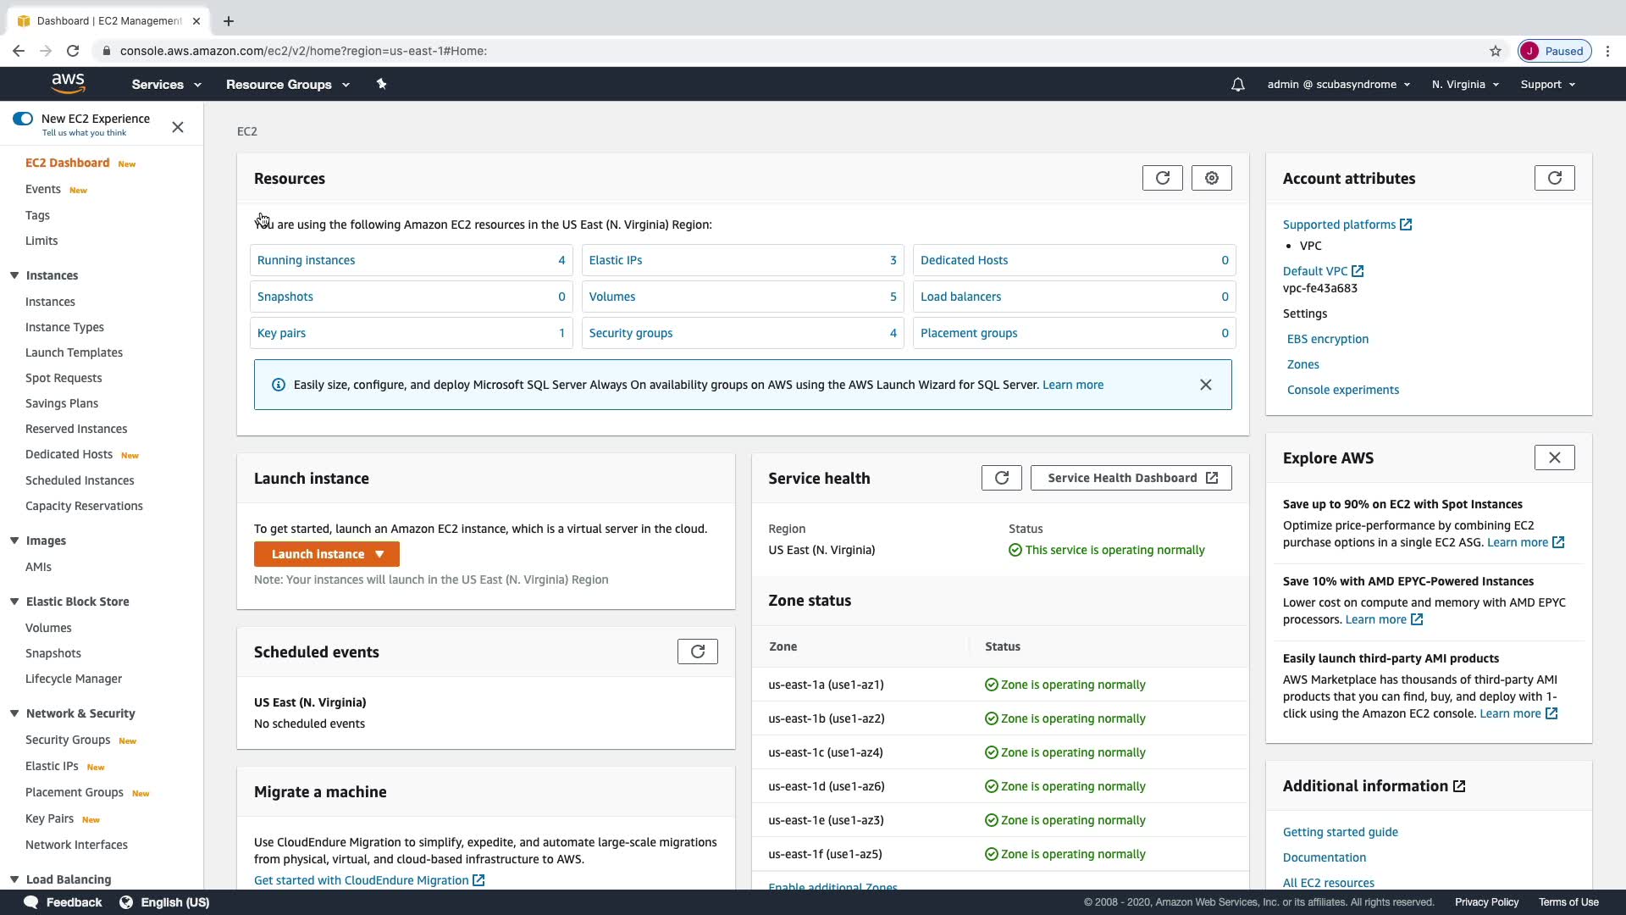Collapse the Instances sidebar section

(x=14, y=275)
